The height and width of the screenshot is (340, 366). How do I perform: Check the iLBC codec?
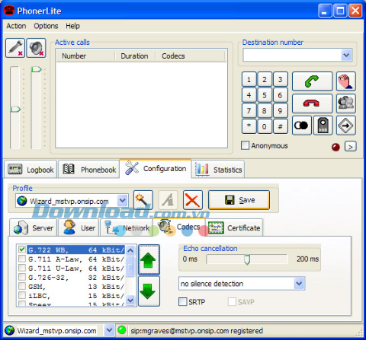point(22,295)
